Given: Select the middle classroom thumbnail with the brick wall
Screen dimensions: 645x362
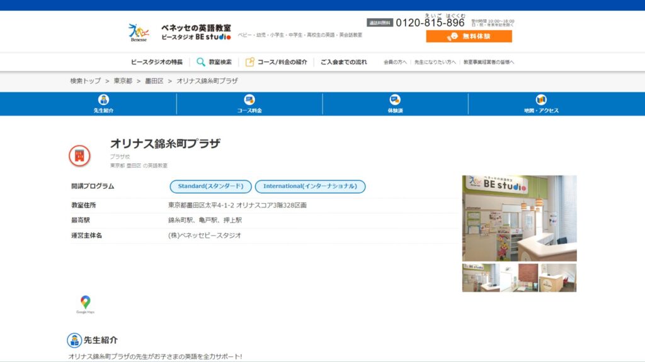Looking at the screenshot, I should click(519, 278).
